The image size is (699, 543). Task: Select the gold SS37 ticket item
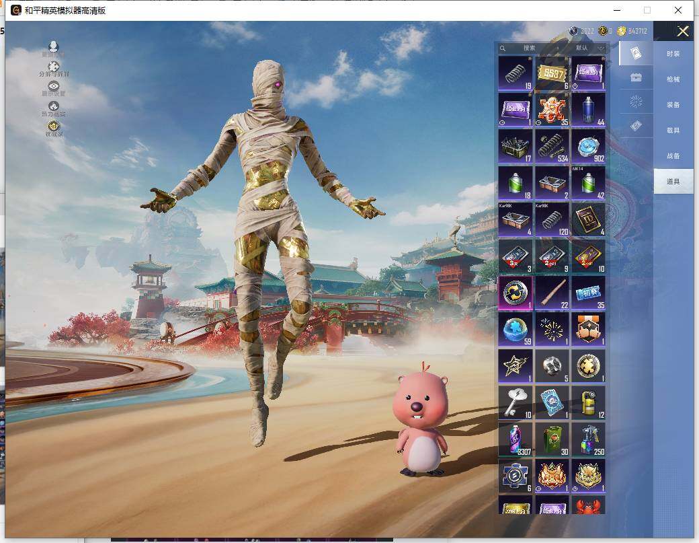click(x=552, y=73)
